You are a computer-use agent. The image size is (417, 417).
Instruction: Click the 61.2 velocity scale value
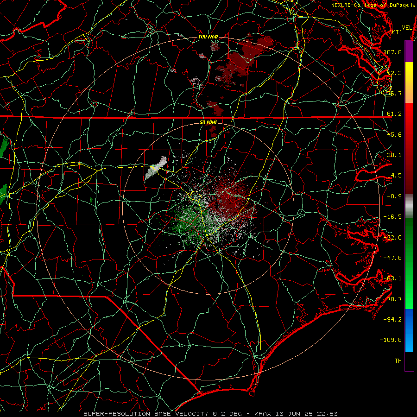coord(394,114)
